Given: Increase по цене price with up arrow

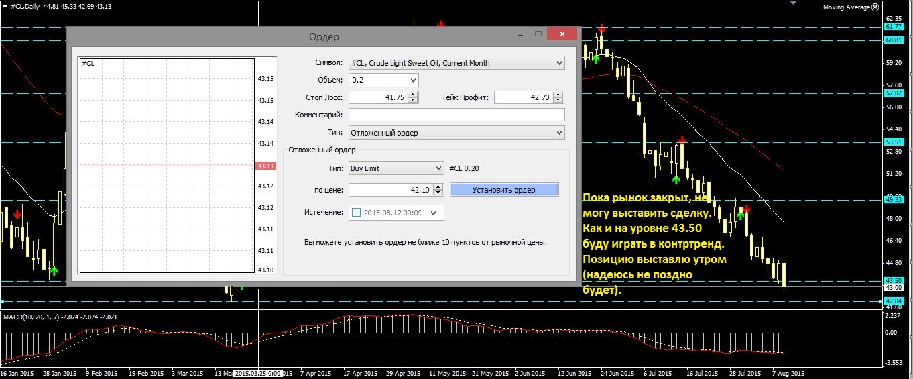Looking at the screenshot, I should point(438,187).
